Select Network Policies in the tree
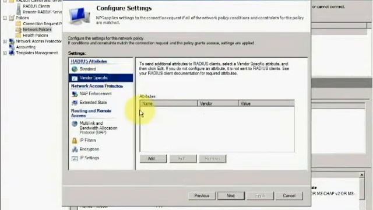 click(37, 30)
